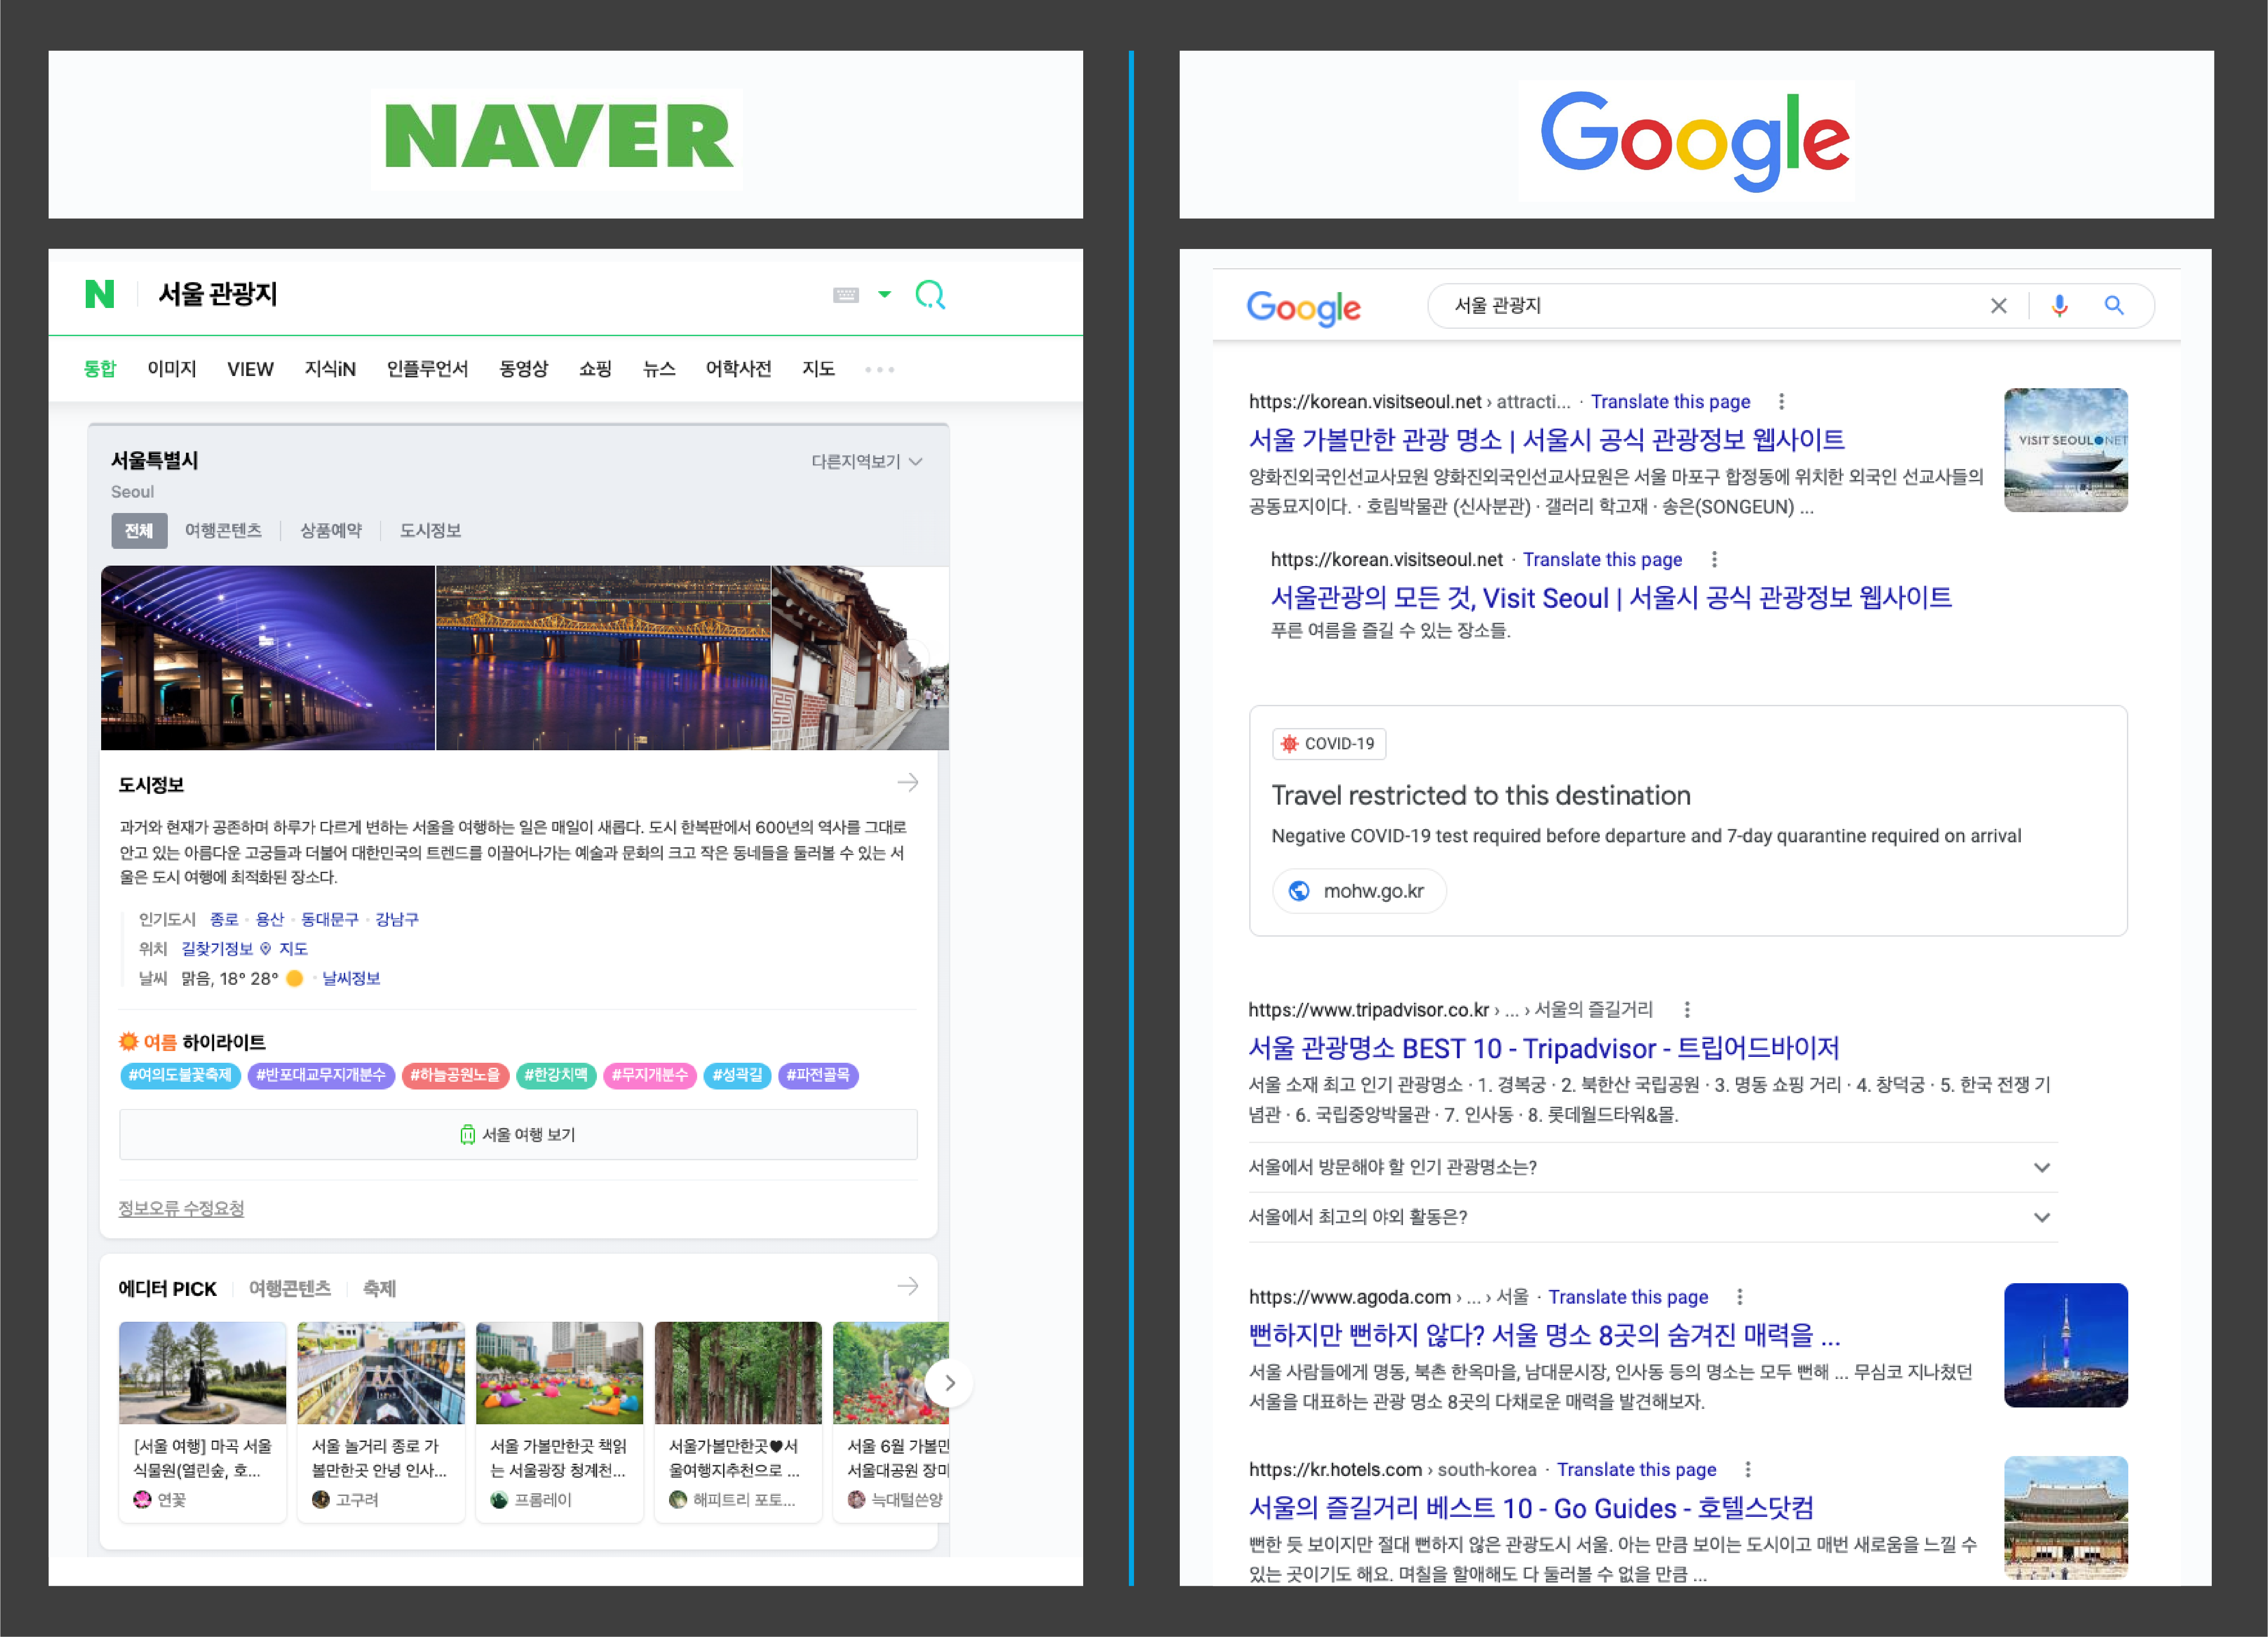Image resolution: width=2268 pixels, height=1637 pixels.
Task: Open the 날씨정보 link
Action: click(x=351, y=978)
